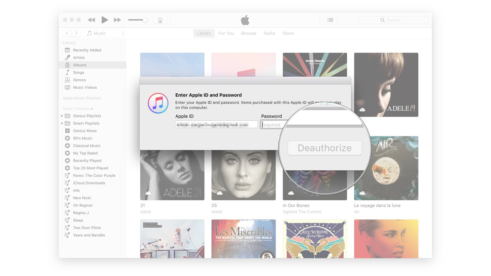Image resolution: width=491 pixels, height=276 pixels.
Task: Click the cloud icon on Adele 19
Action: point(362,110)
